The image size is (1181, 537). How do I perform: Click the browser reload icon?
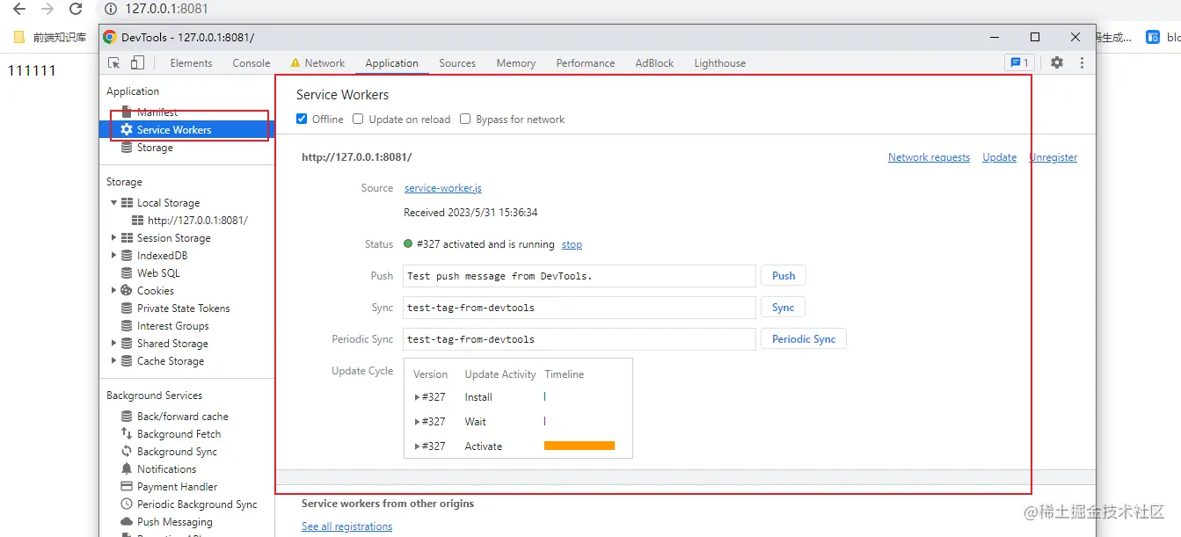click(76, 9)
